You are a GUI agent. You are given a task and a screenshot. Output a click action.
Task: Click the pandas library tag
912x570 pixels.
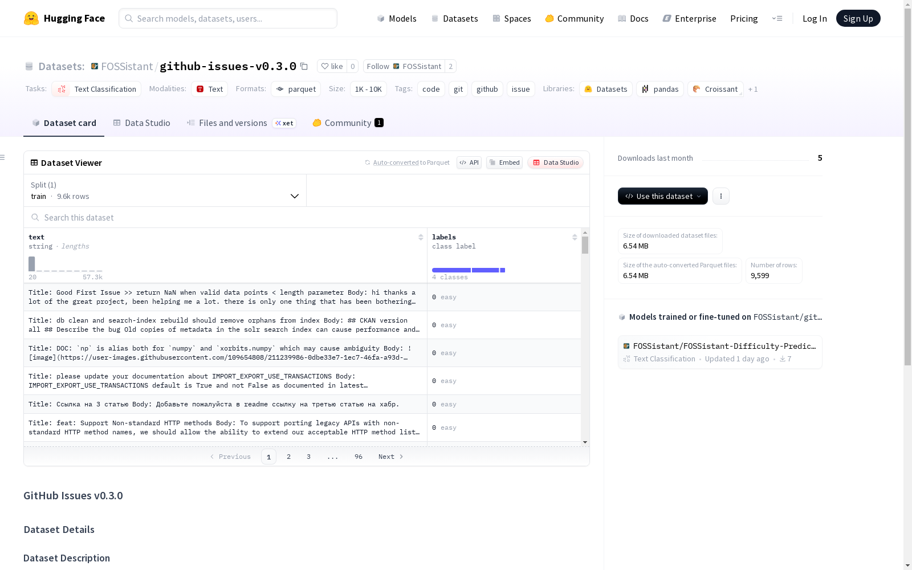point(660,89)
